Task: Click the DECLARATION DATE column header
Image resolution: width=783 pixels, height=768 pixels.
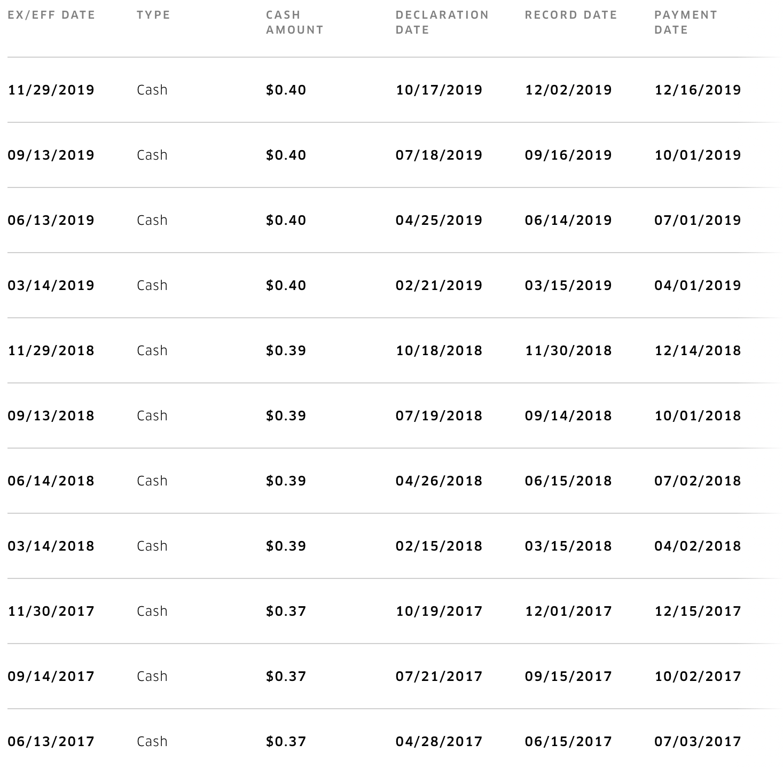Action: (x=442, y=22)
